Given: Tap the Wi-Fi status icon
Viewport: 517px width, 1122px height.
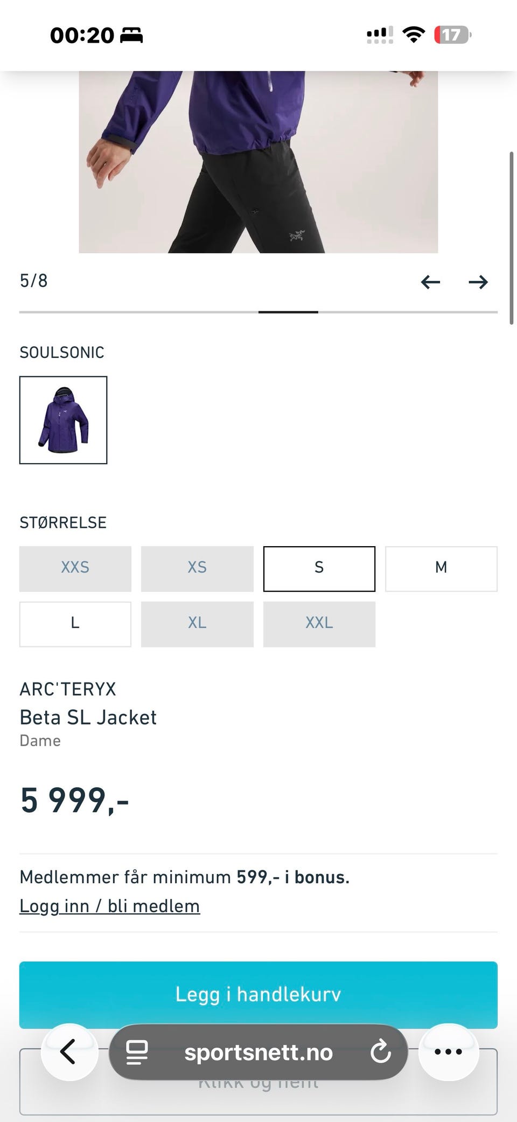Looking at the screenshot, I should coord(414,35).
